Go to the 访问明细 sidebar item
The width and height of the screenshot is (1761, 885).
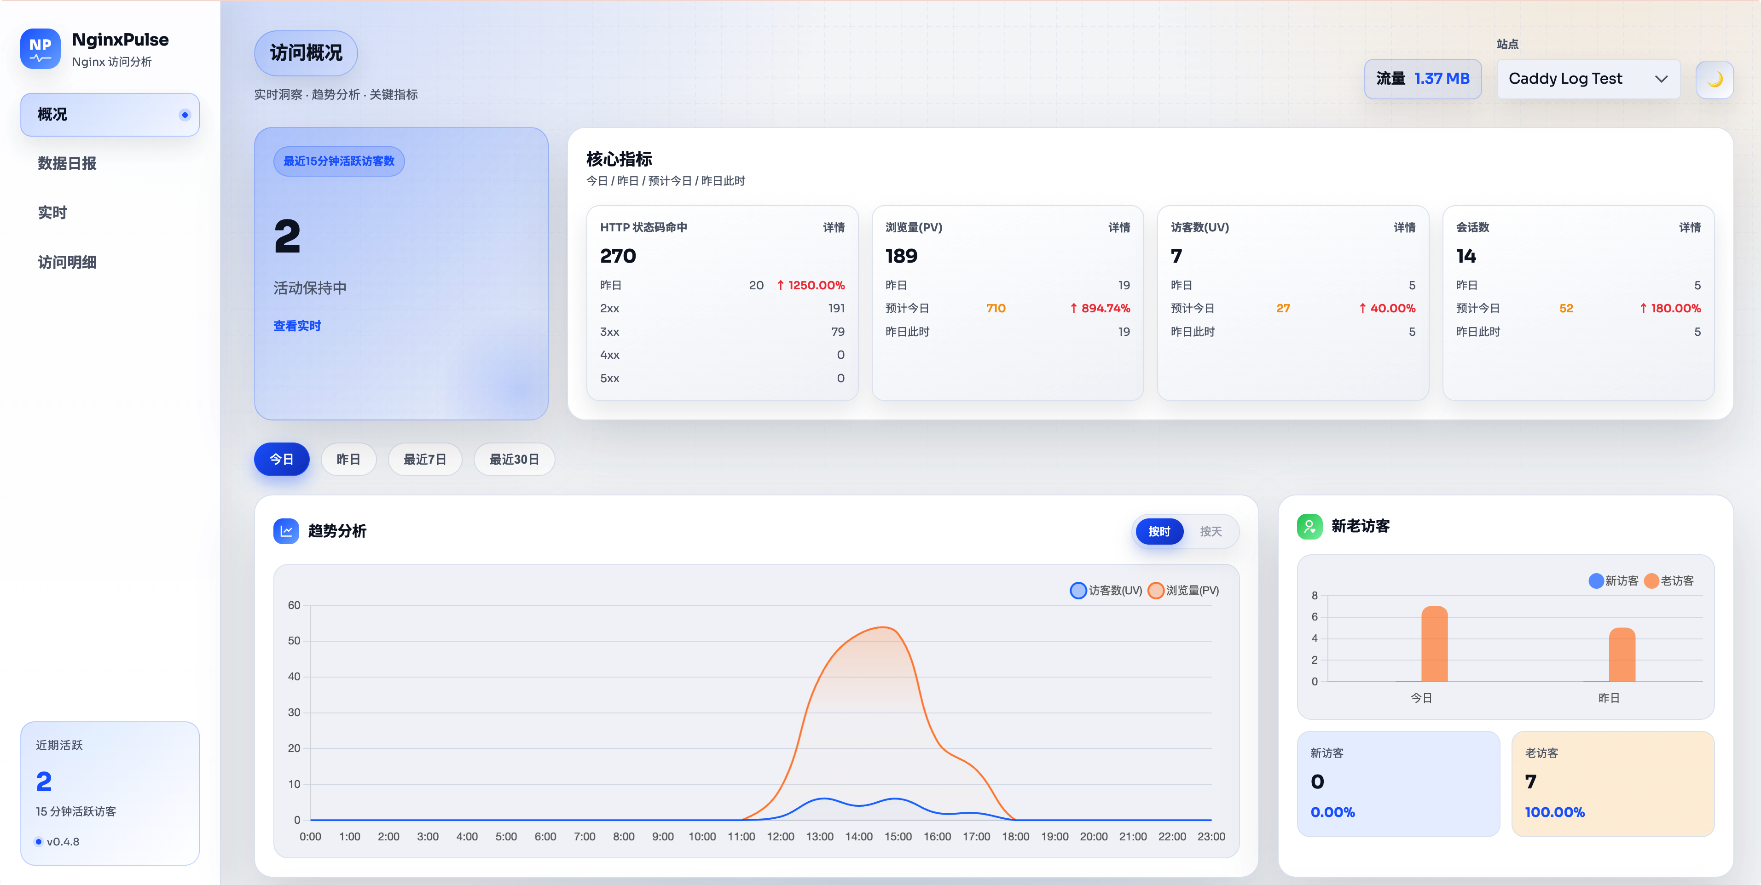coord(67,263)
